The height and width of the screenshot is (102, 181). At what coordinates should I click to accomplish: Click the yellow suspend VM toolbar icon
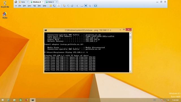(x=51, y=6)
